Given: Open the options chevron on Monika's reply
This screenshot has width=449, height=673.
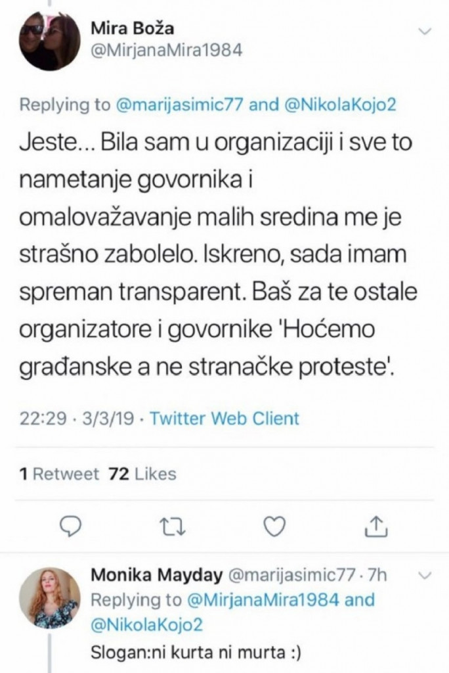Looking at the screenshot, I should tap(425, 573).
